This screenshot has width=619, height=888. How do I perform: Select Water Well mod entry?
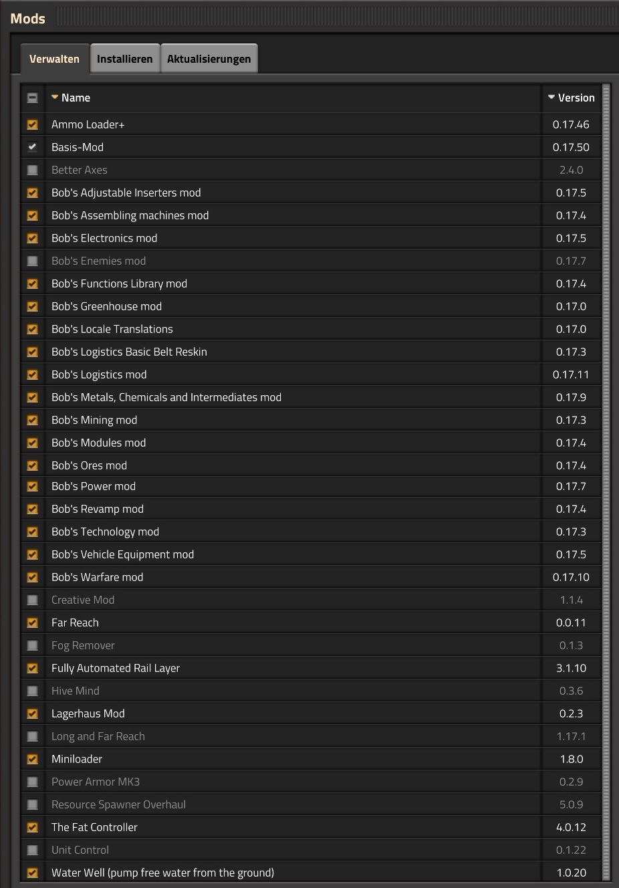tap(162, 873)
